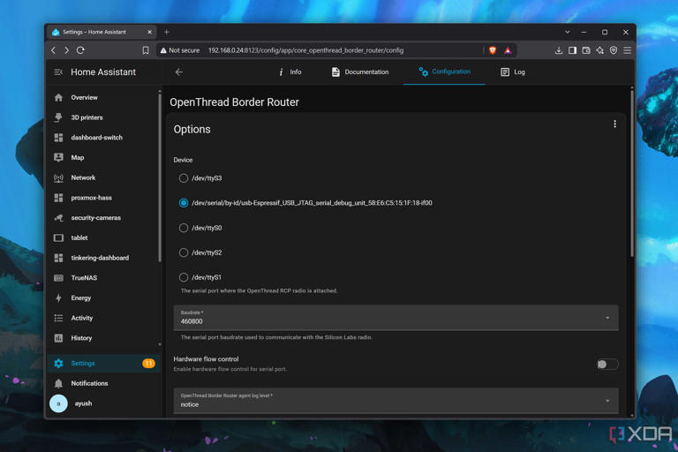Open the History chart icon
This screenshot has height=452, width=678.
click(x=59, y=338)
